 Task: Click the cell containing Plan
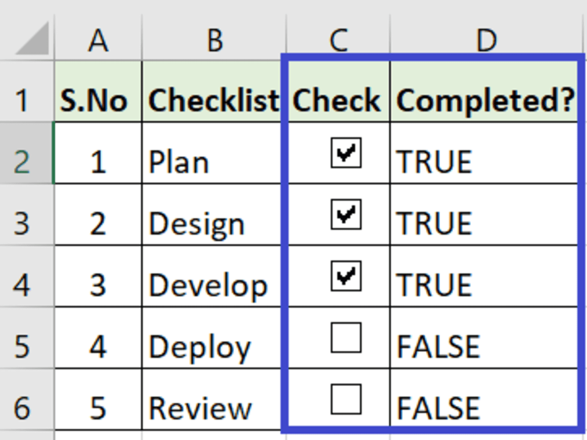pos(213,161)
